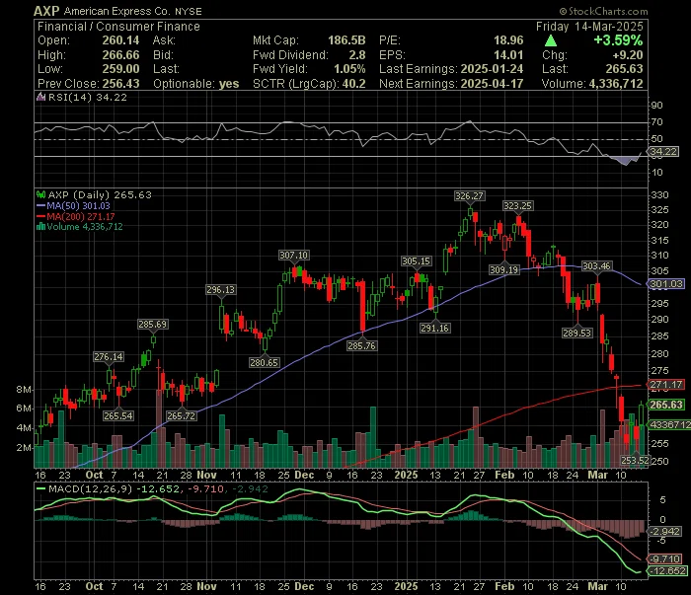Click the volume bars icon in the legend
This screenshot has height=595, width=691.
[x=41, y=227]
